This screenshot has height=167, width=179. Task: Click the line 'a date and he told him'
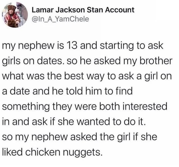[x=67, y=91]
